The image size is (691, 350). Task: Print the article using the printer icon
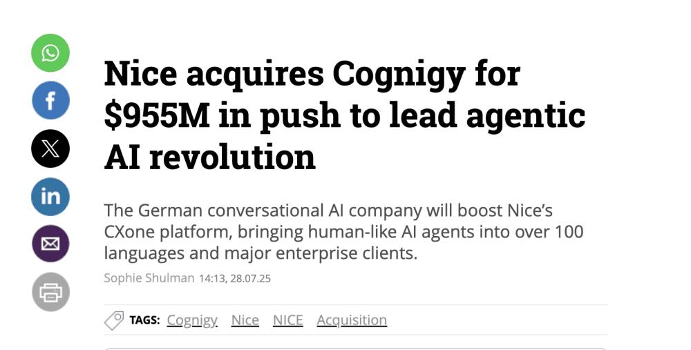[x=50, y=291]
